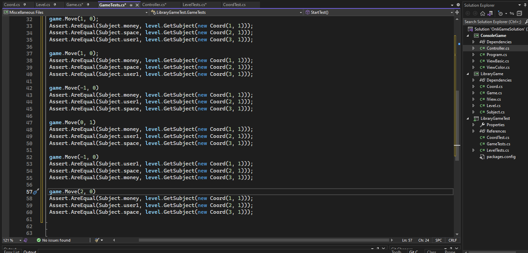Select ViewColor.cs in Solution Explorer
The width and height of the screenshot is (528, 253).
click(498, 67)
